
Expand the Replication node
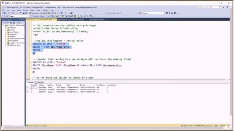coord(6,34)
